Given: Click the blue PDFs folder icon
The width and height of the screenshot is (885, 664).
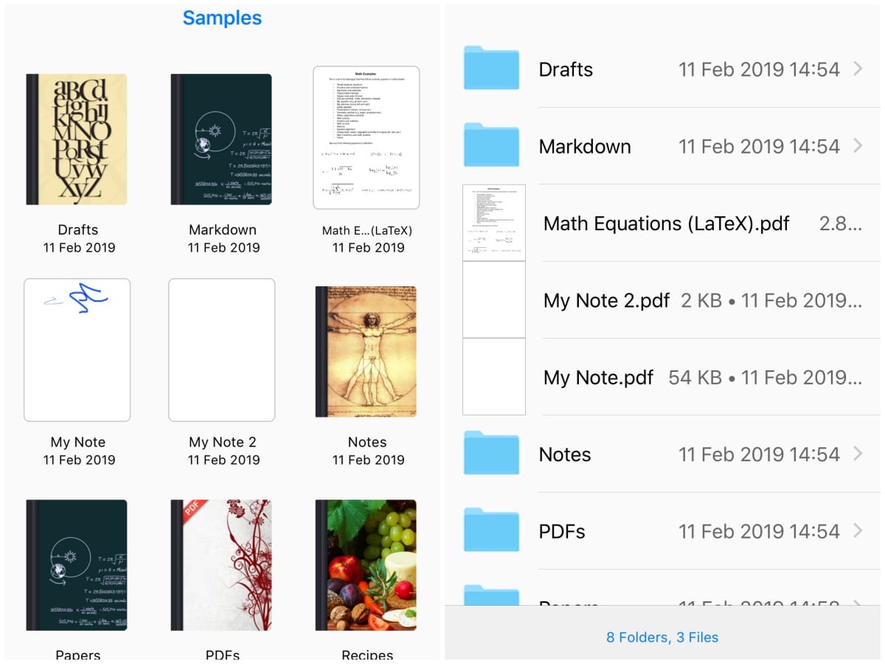Looking at the screenshot, I should point(491,530).
